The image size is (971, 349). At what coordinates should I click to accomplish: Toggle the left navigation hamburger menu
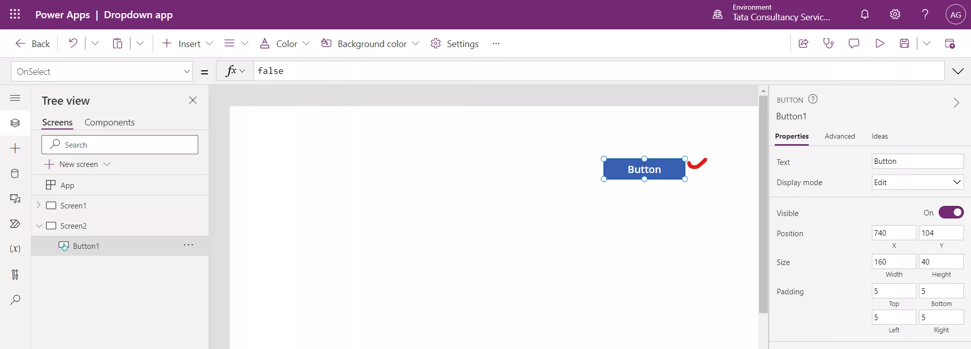[15, 98]
